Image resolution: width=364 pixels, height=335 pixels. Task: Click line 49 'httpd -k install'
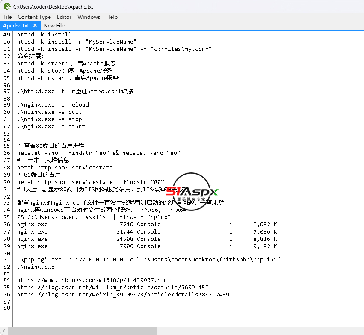(x=44, y=34)
